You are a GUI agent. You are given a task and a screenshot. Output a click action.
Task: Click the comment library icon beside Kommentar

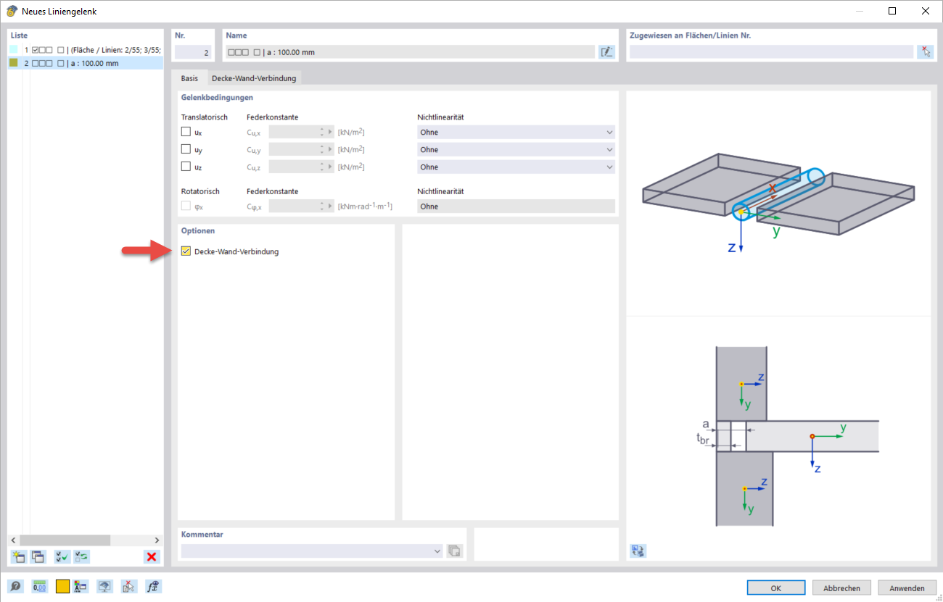click(454, 551)
